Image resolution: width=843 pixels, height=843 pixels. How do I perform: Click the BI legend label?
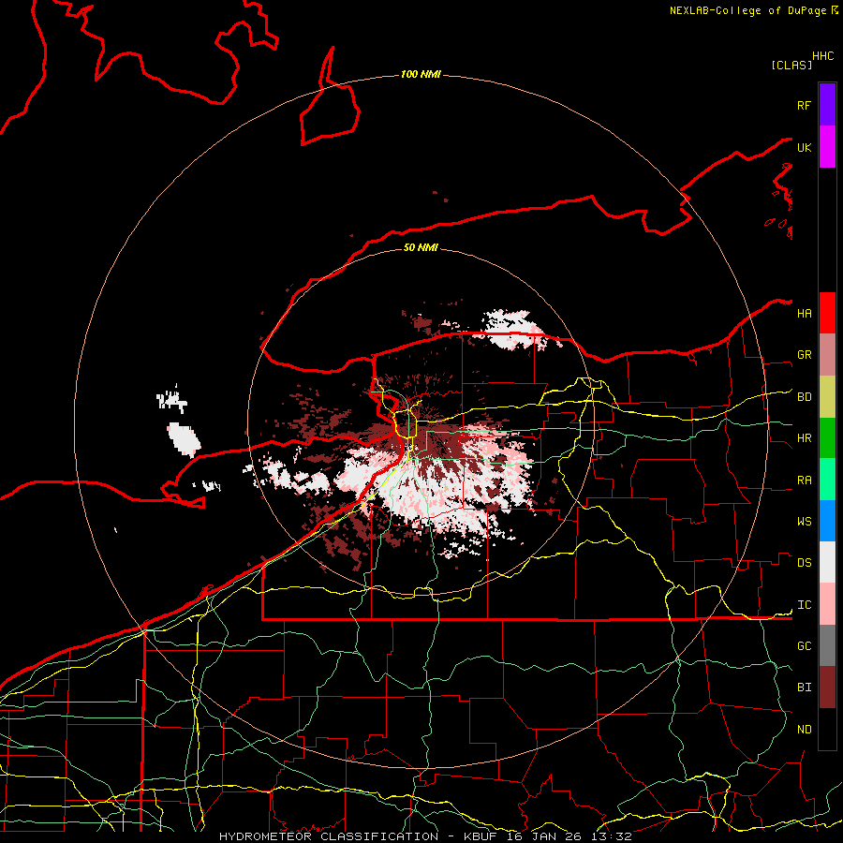click(804, 688)
